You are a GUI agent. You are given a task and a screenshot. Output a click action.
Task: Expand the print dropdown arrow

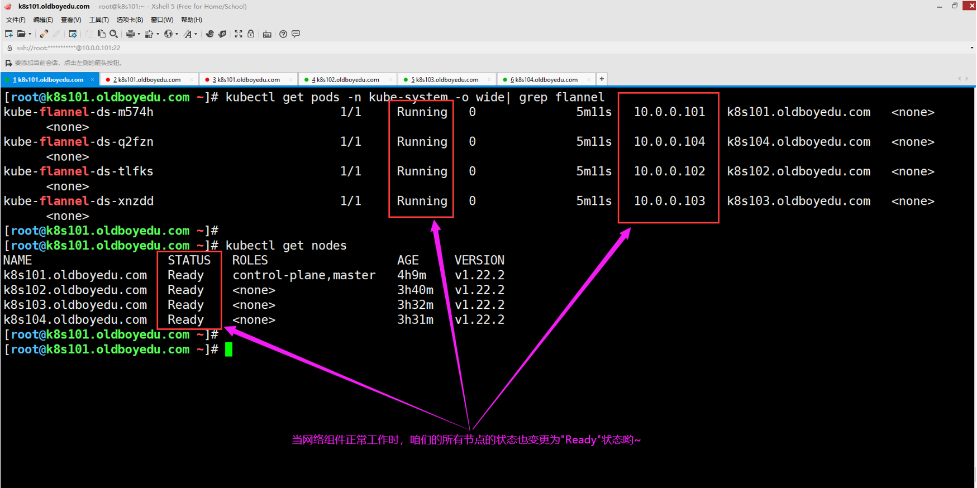[x=139, y=34]
